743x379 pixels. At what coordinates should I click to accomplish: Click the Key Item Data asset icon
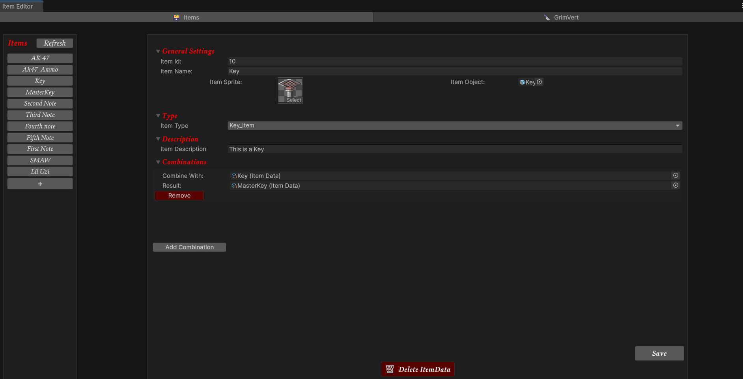[x=234, y=176]
